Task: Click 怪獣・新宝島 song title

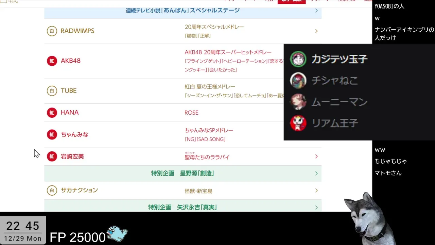Action: pyautogui.click(x=198, y=191)
